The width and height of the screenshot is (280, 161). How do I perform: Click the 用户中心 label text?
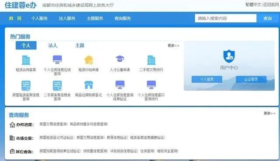click(x=229, y=67)
